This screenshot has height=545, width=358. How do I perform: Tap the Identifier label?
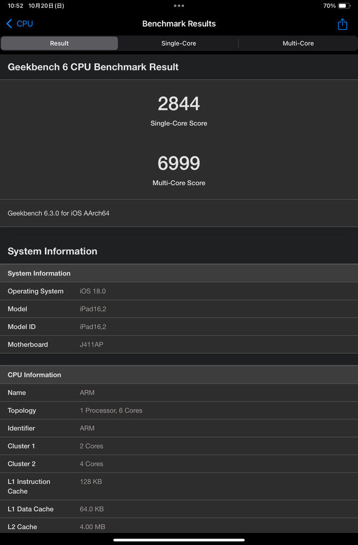point(21,428)
